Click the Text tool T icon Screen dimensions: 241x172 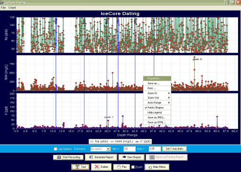pos(77,167)
